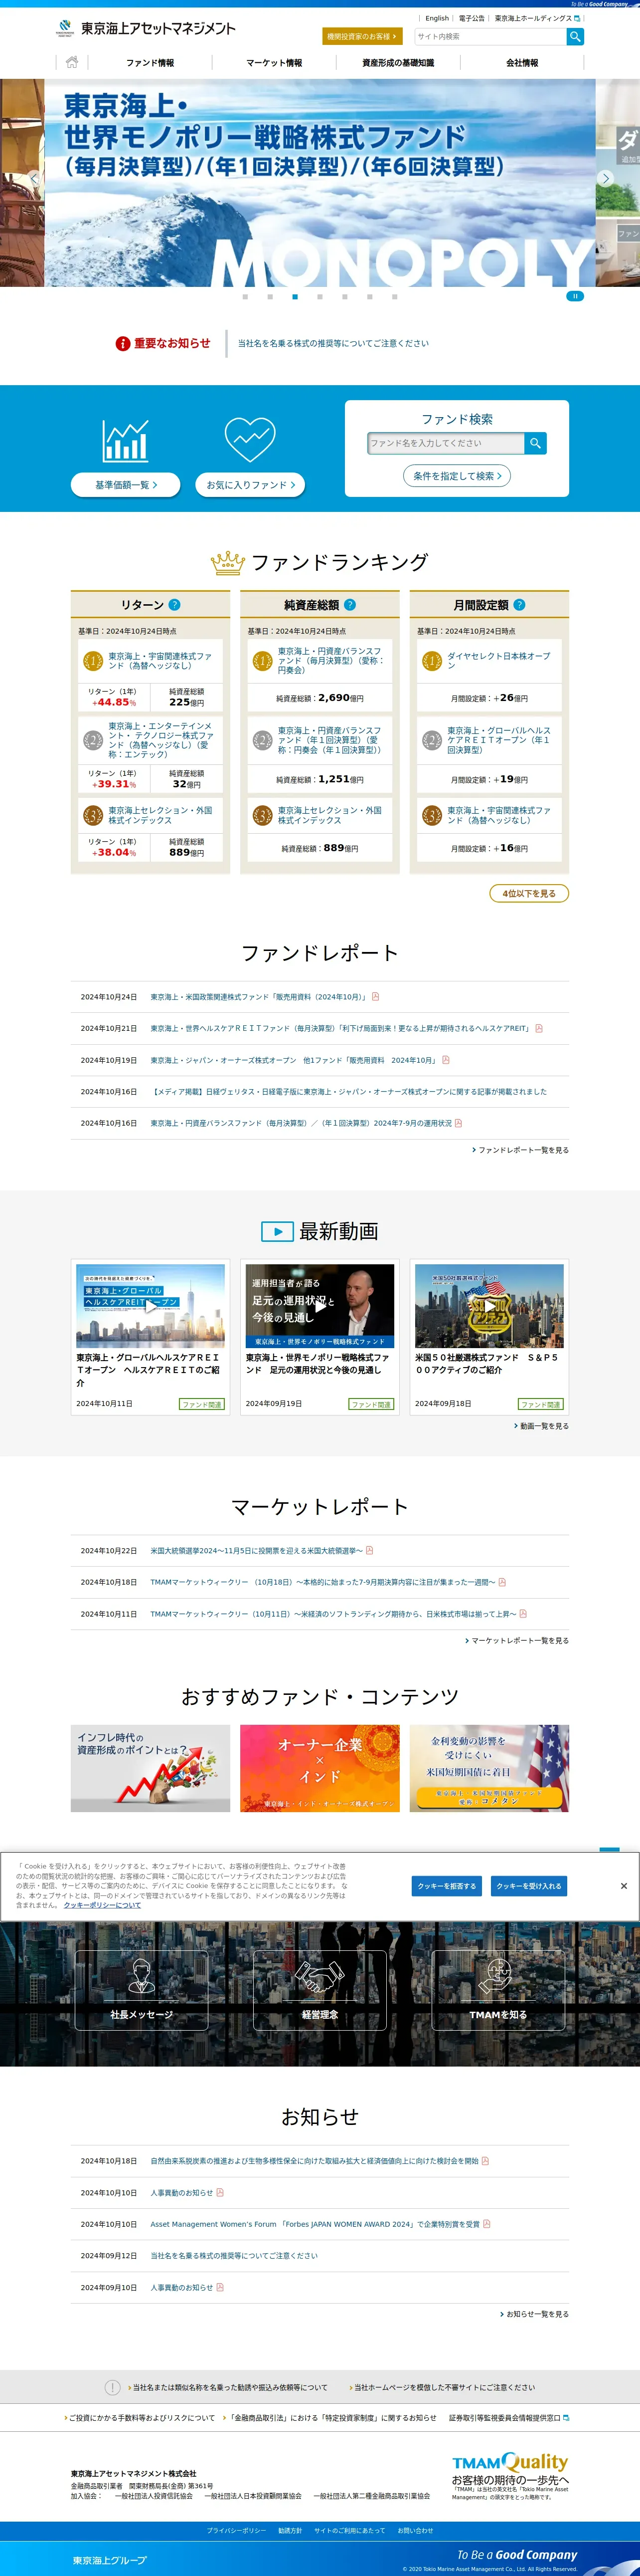Click 条件を指定して検索 button
640x2576 pixels.
457,476
